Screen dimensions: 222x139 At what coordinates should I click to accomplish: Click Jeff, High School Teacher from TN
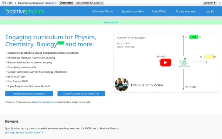[24, 132]
